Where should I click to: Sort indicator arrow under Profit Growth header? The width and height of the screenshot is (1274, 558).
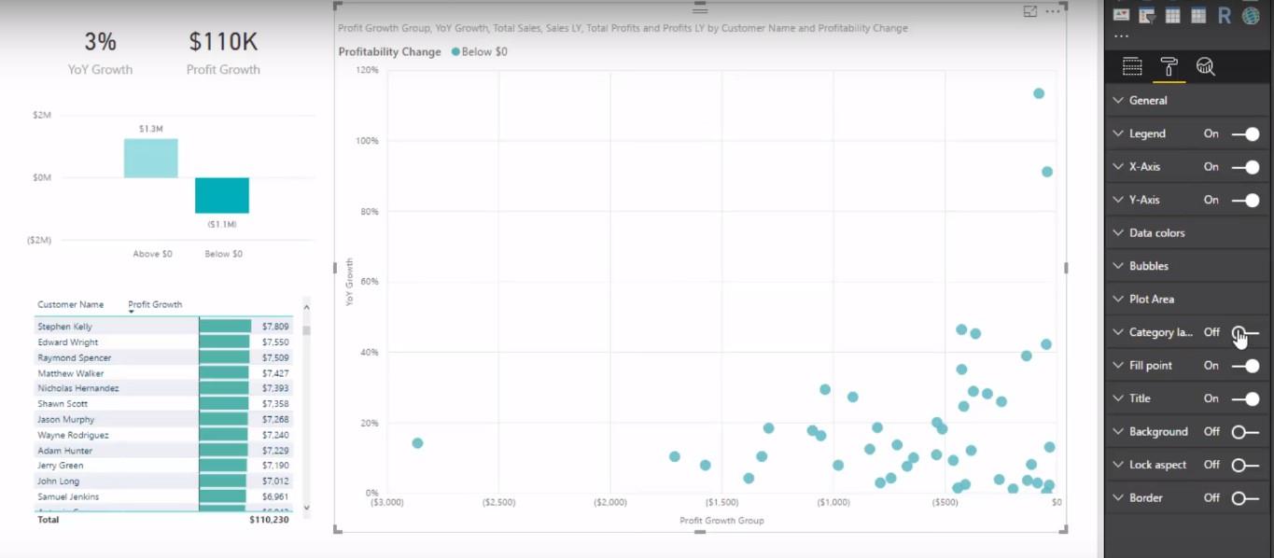132,312
